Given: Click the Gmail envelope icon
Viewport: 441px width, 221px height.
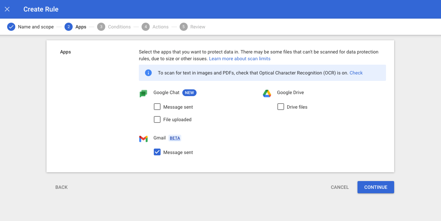Looking at the screenshot, I should pos(143,139).
